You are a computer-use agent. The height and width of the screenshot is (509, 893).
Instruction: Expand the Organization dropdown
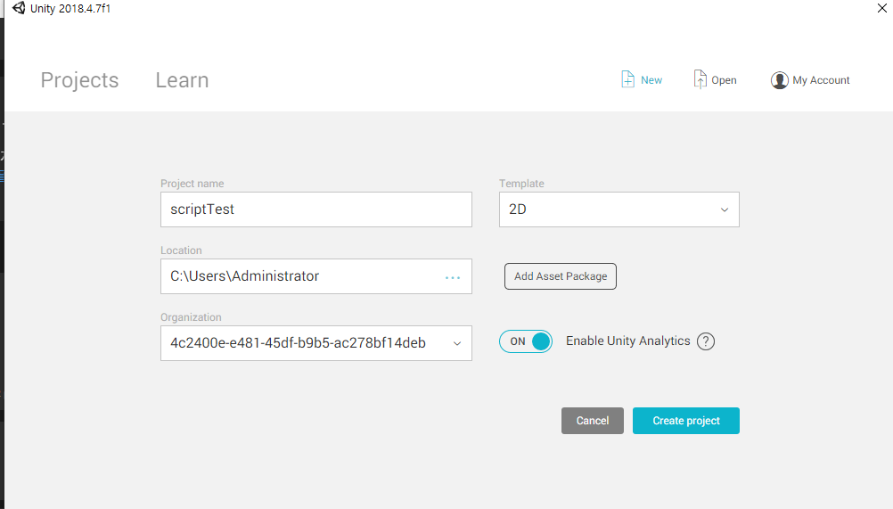tap(316, 343)
